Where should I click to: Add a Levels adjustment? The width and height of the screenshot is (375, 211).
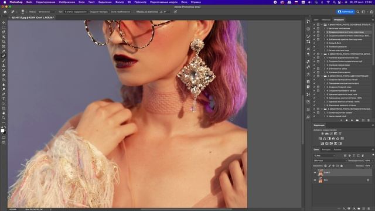click(327, 134)
